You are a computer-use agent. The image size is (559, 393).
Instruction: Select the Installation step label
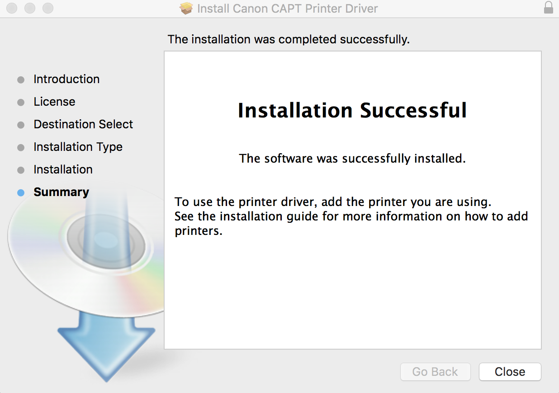tap(63, 169)
